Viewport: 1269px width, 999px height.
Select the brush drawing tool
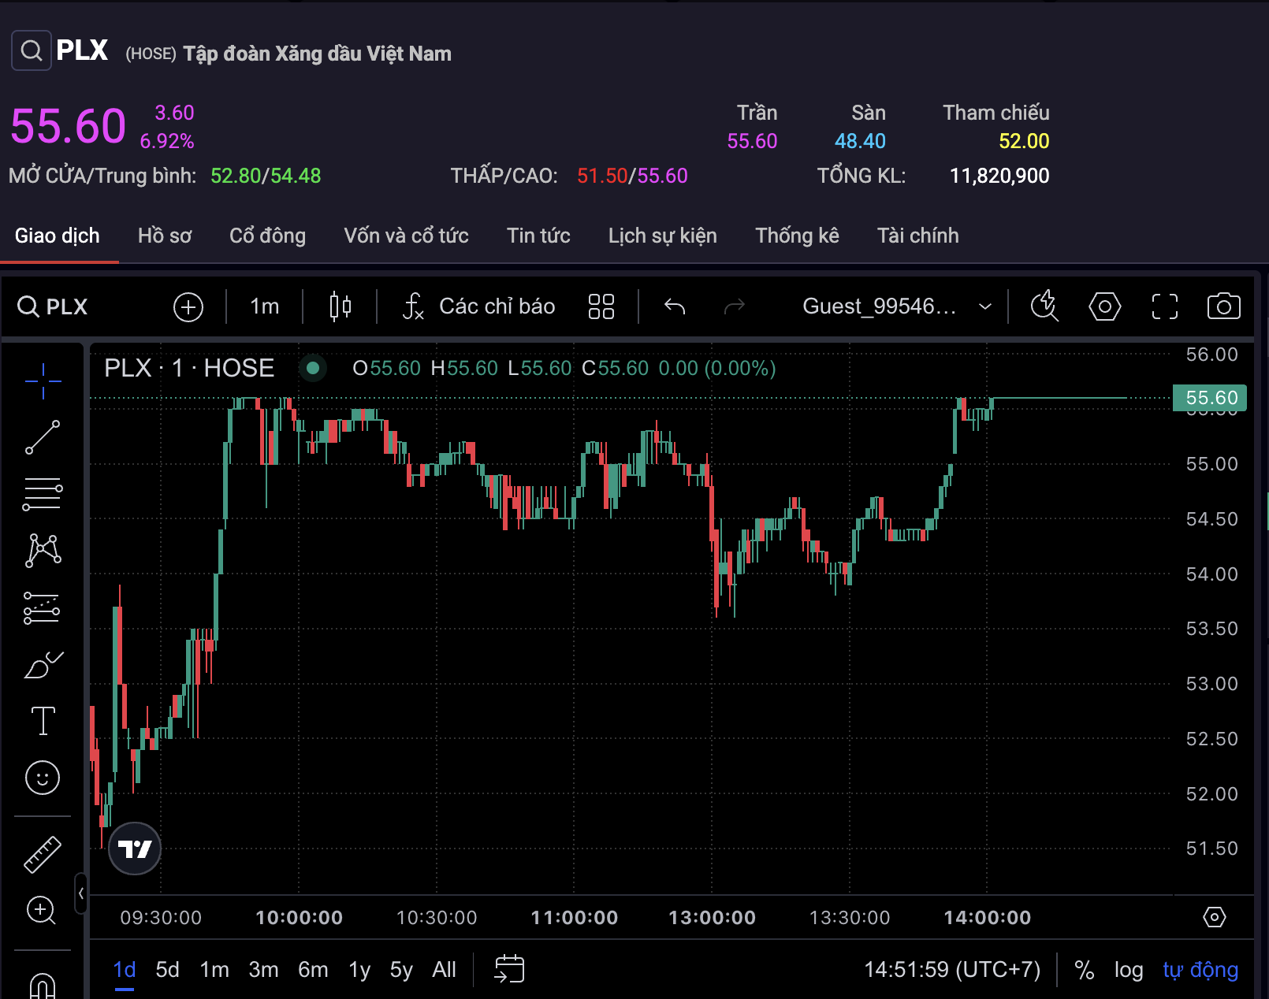coord(43,665)
